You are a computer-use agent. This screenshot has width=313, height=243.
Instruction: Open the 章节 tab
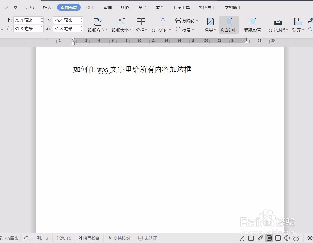pyautogui.click(x=143, y=8)
